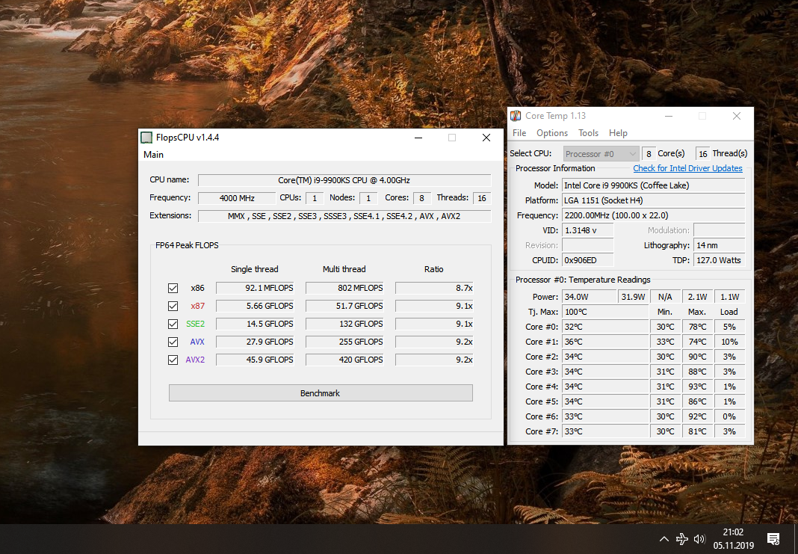Image resolution: width=798 pixels, height=554 pixels.
Task: Open the Options menu in Core Temp
Action: 552,133
